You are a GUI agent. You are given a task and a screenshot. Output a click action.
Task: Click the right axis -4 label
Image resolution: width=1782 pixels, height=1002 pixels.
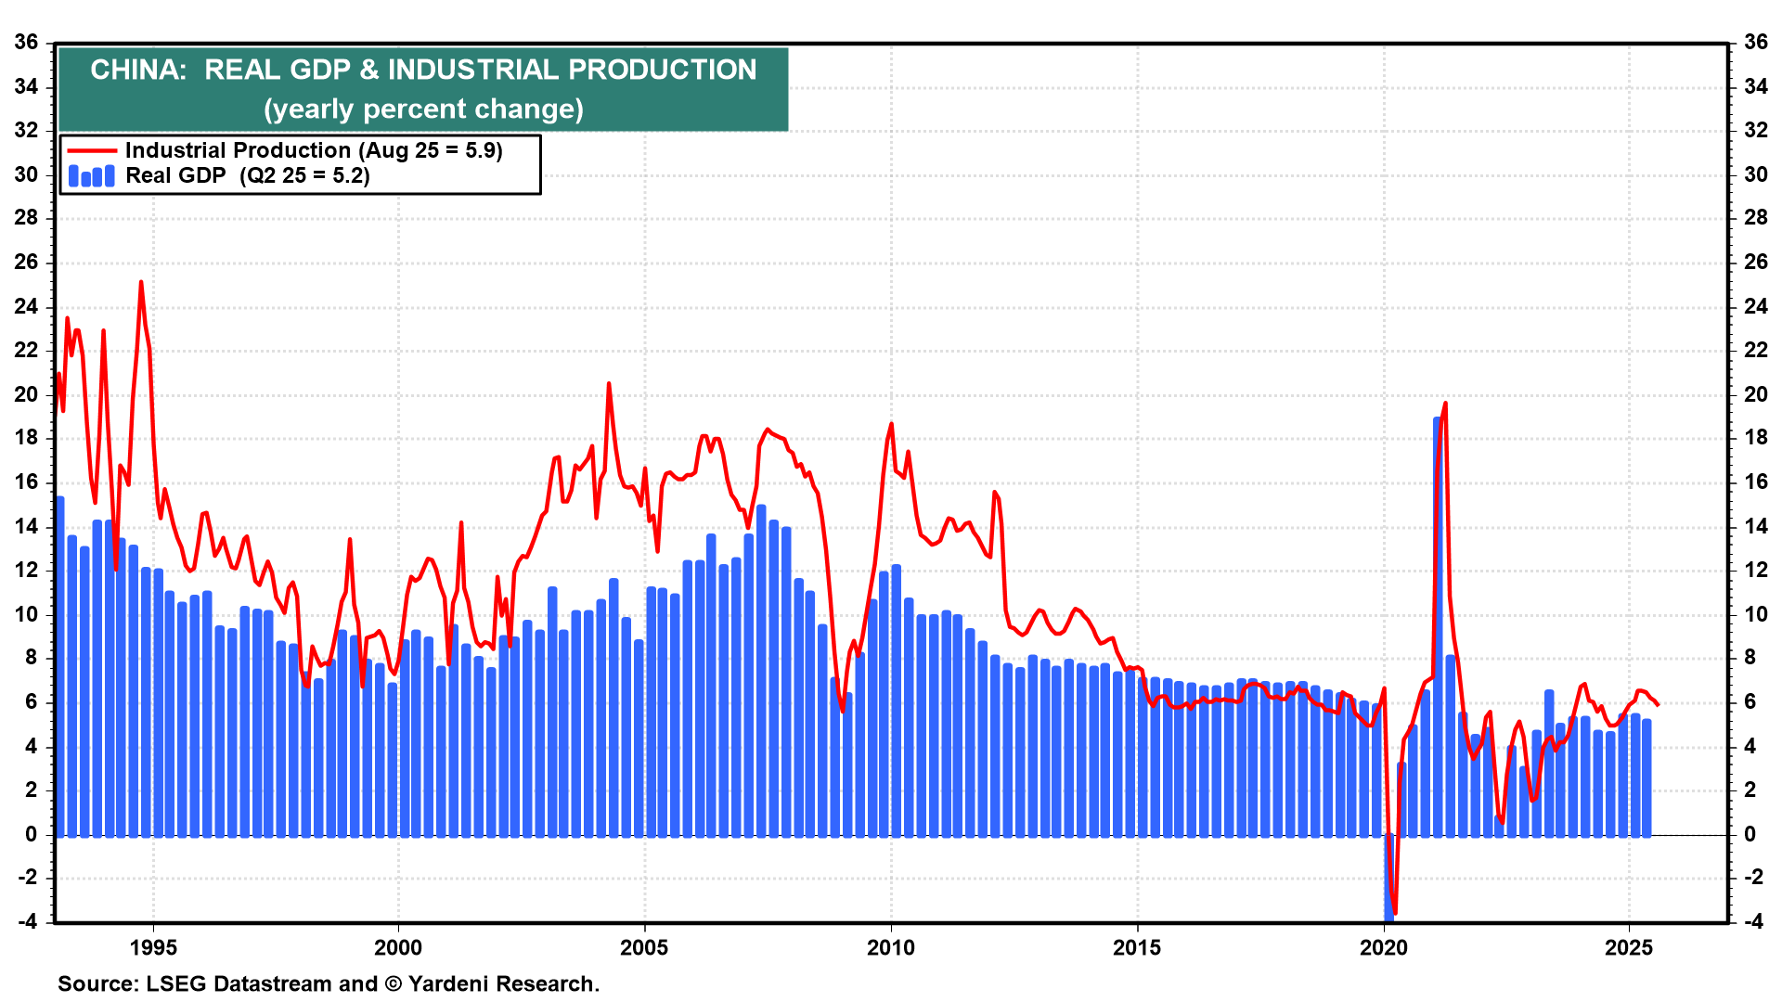click(1753, 921)
